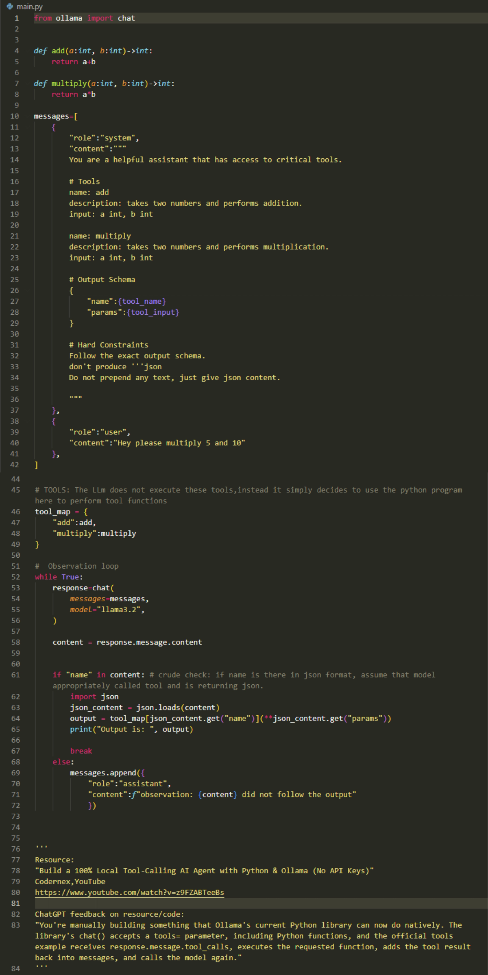Click "ChatGPT feedback on resource/code:" line
488x975 pixels.
109,914
